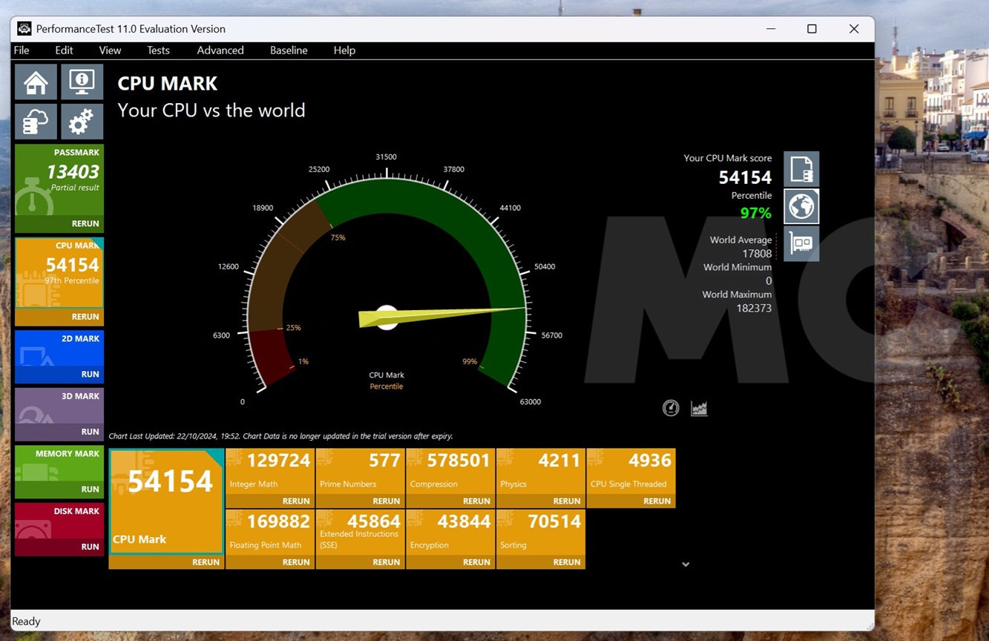Viewport: 989px width, 641px height.
Task: Click the cloud upload baseline icon
Action: coord(35,121)
